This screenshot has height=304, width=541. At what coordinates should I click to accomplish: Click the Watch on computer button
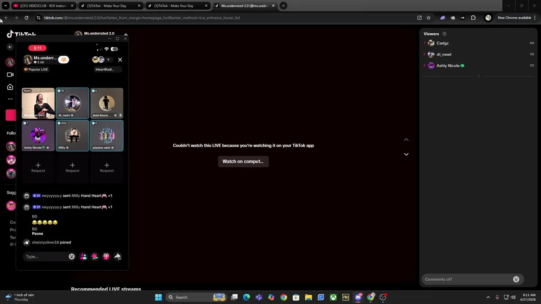coord(243,161)
